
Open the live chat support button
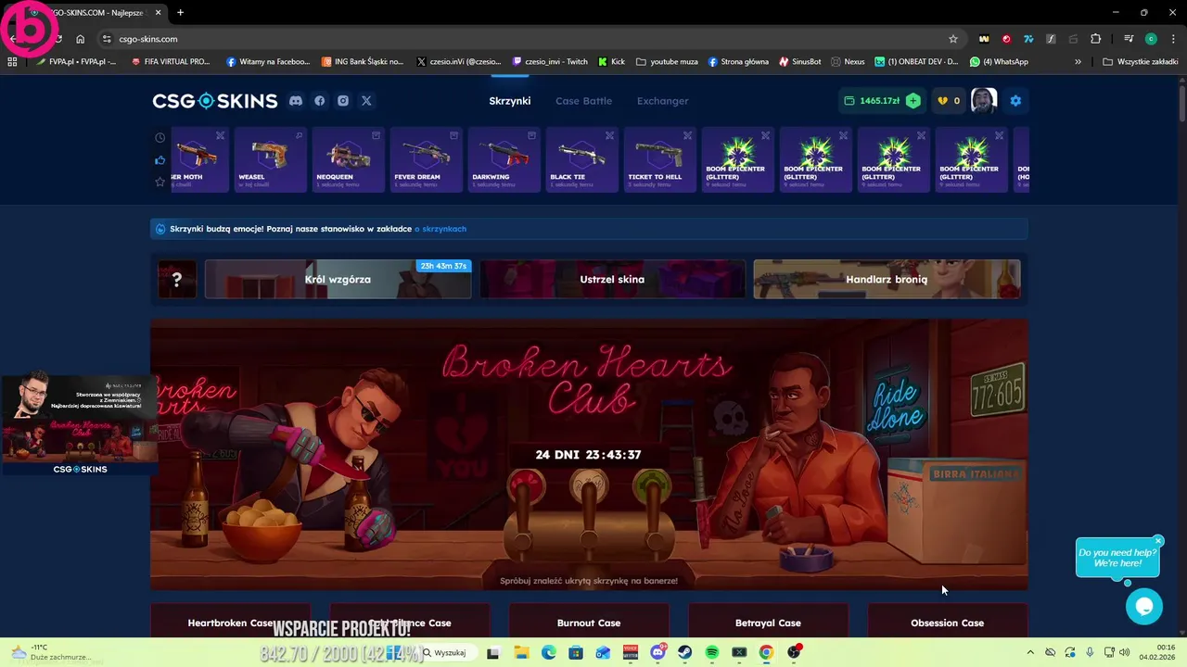[1144, 607]
